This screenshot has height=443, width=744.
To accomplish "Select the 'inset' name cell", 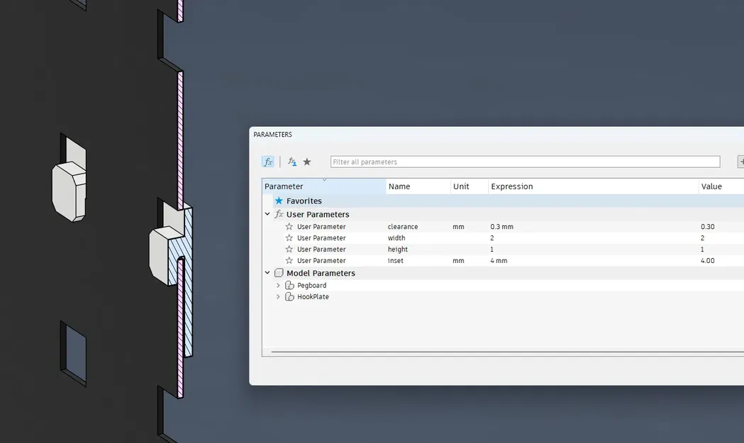I will point(396,260).
